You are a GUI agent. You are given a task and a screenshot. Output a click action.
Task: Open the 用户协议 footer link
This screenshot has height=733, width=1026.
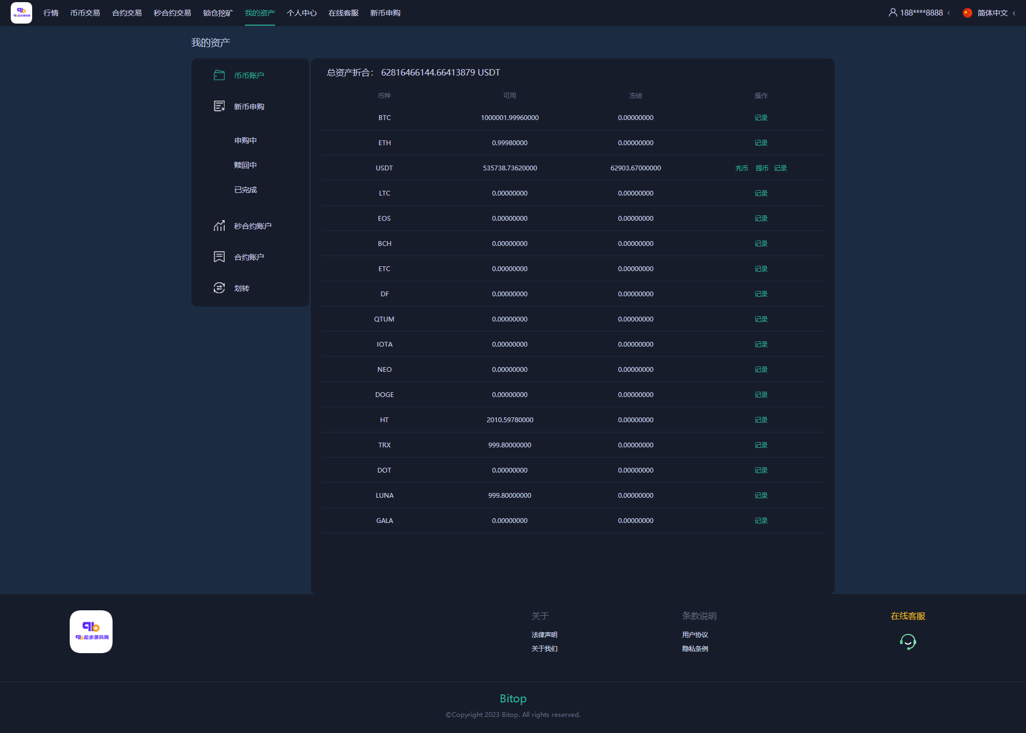[x=695, y=635]
